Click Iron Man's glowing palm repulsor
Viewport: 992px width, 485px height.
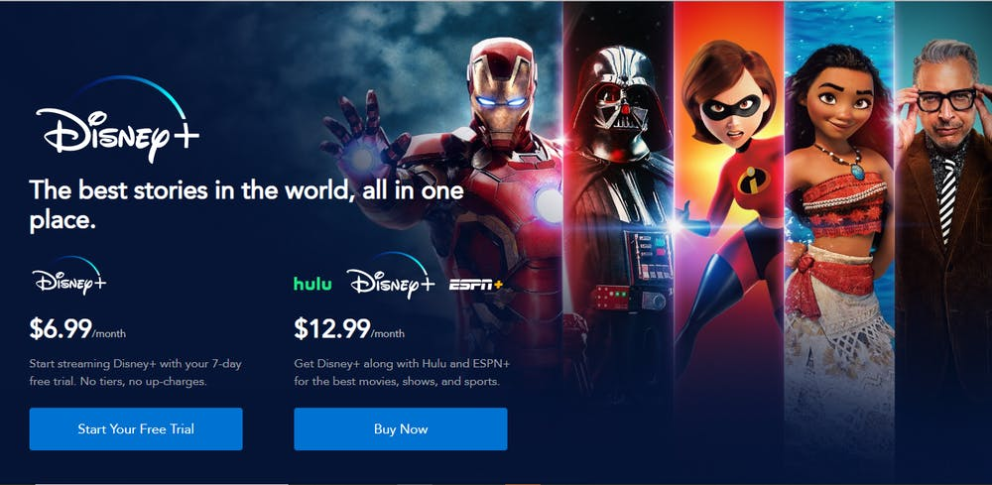click(x=361, y=158)
